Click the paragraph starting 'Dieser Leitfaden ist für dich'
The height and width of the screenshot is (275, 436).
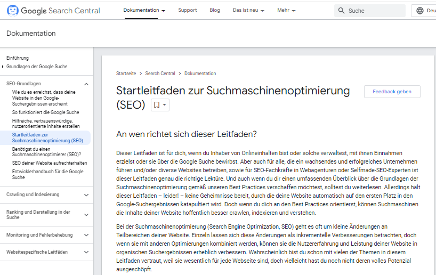coord(268,183)
